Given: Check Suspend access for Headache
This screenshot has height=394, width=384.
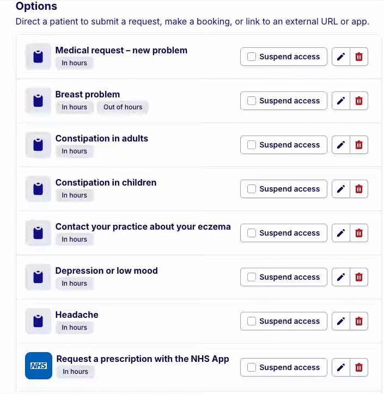Looking at the screenshot, I should (252, 321).
